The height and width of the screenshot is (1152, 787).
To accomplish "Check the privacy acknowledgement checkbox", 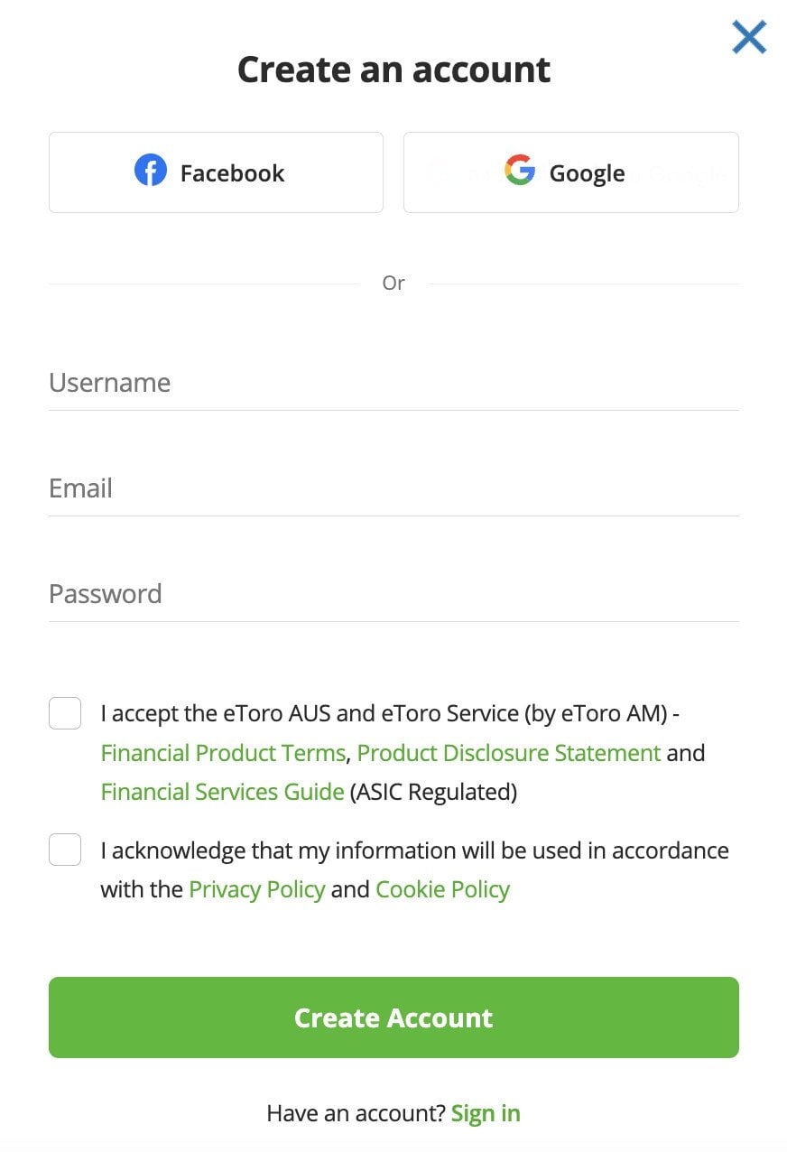I will [65, 850].
